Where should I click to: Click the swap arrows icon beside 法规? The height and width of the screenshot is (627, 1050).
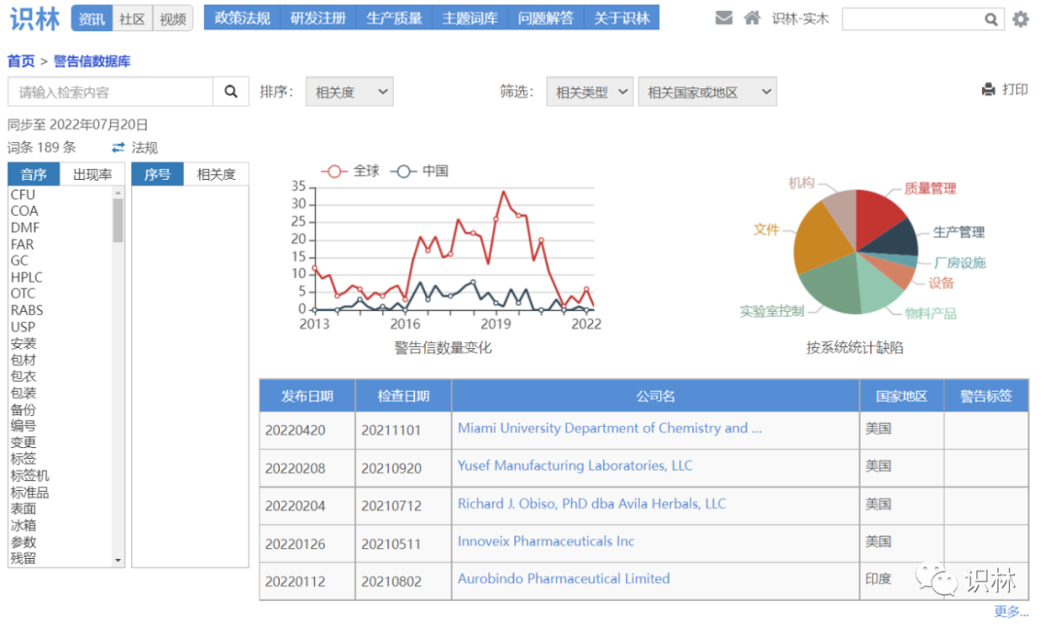tap(119, 148)
